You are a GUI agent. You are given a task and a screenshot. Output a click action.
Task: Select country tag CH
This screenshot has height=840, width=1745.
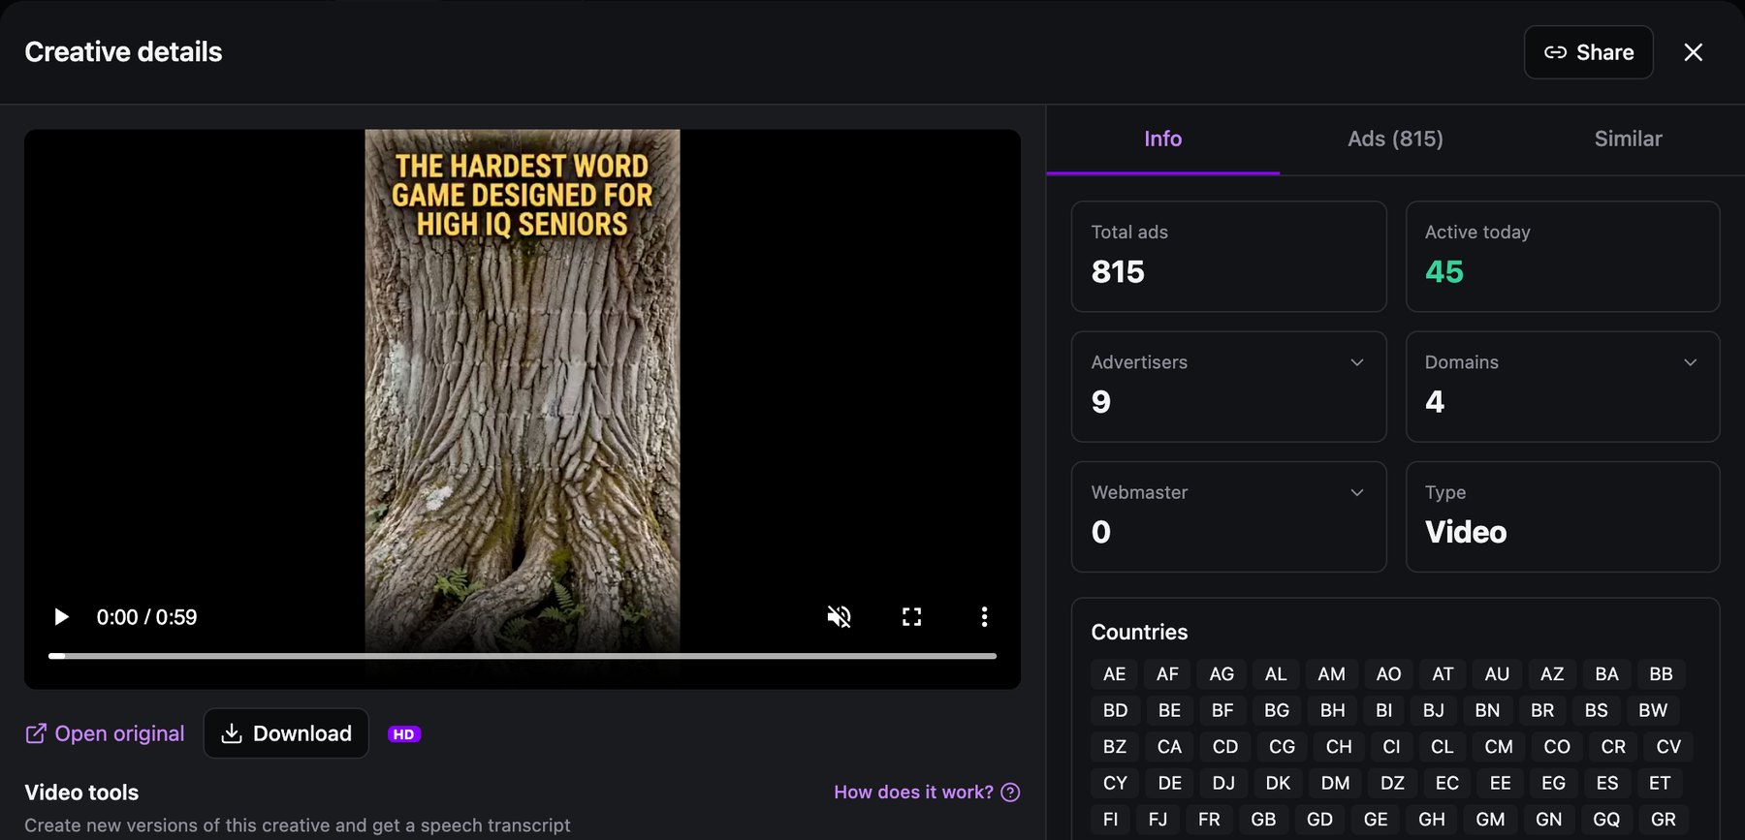tap(1339, 747)
